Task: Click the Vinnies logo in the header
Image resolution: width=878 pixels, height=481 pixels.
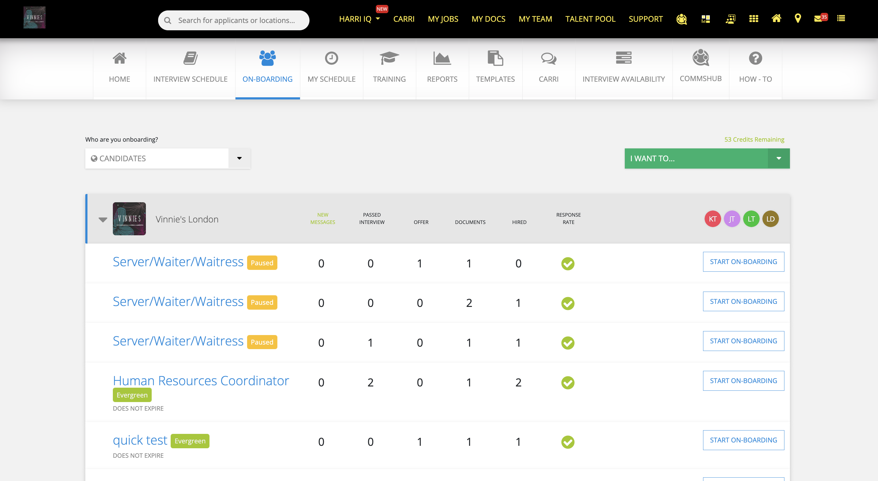Action: tap(35, 17)
